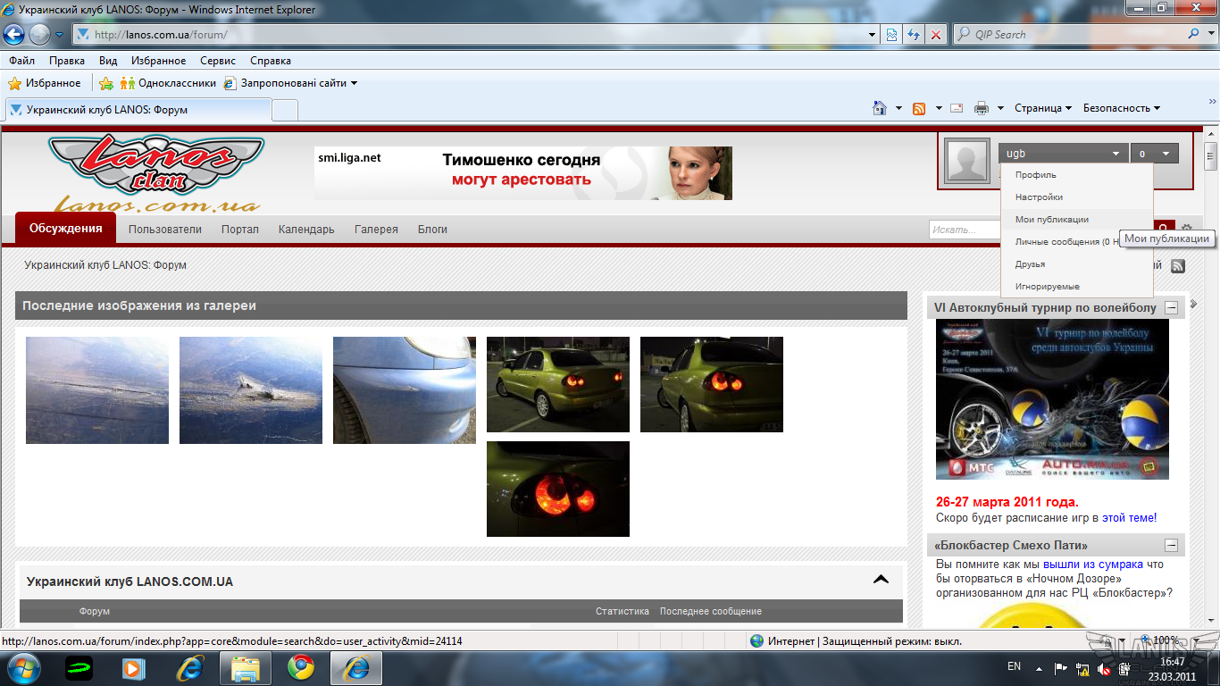The height and width of the screenshot is (686, 1220).
Task: Click the Украинский клуб LANOS: Форум breadcrumb
Action: [105, 265]
